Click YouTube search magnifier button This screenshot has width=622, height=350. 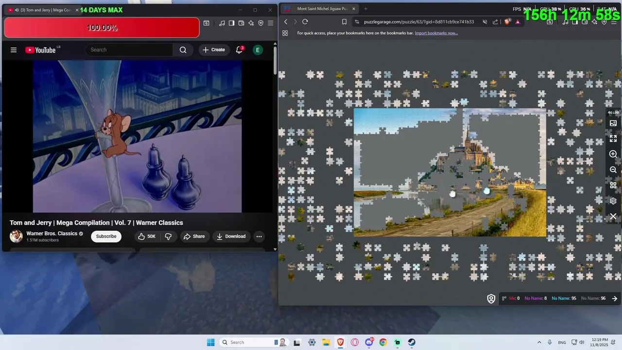(183, 50)
